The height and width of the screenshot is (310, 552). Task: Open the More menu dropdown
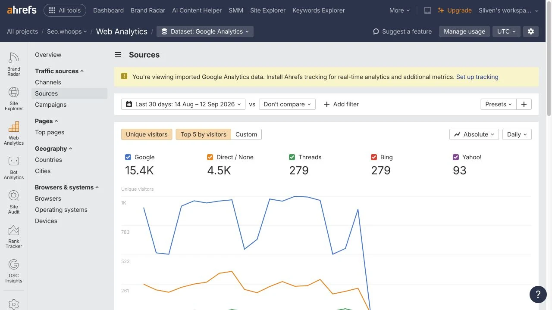[x=399, y=10]
